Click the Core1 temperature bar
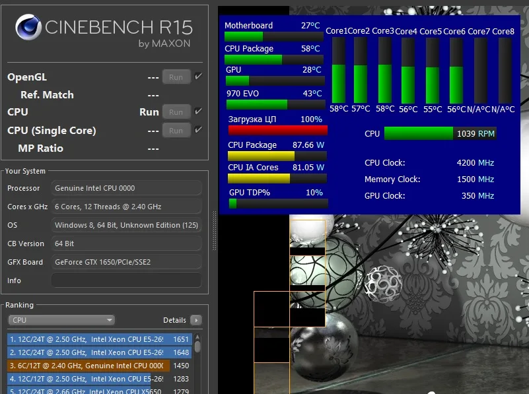 click(x=339, y=70)
